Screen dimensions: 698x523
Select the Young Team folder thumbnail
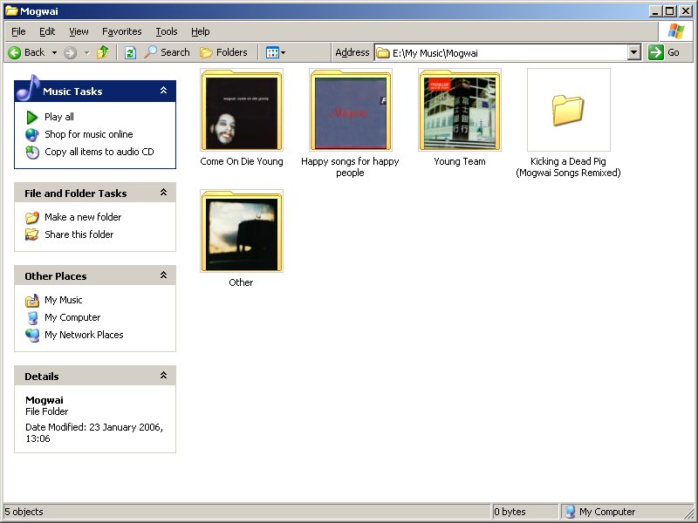point(460,110)
